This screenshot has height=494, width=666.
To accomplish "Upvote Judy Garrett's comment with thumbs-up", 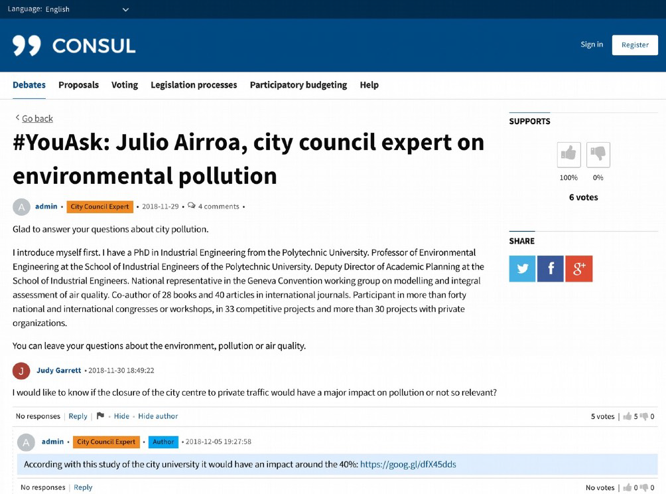I will click(628, 416).
